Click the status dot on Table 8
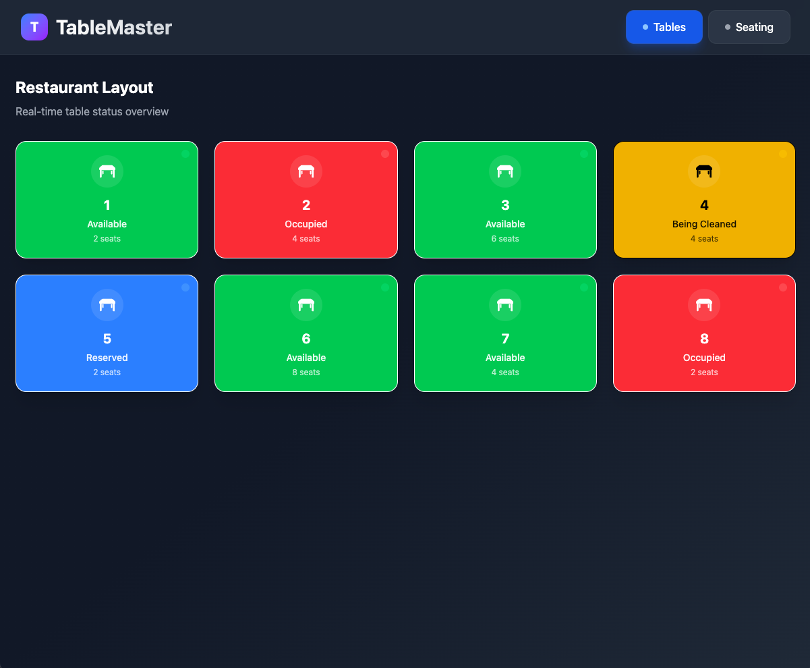 pyautogui.click(x=783, y=287)
